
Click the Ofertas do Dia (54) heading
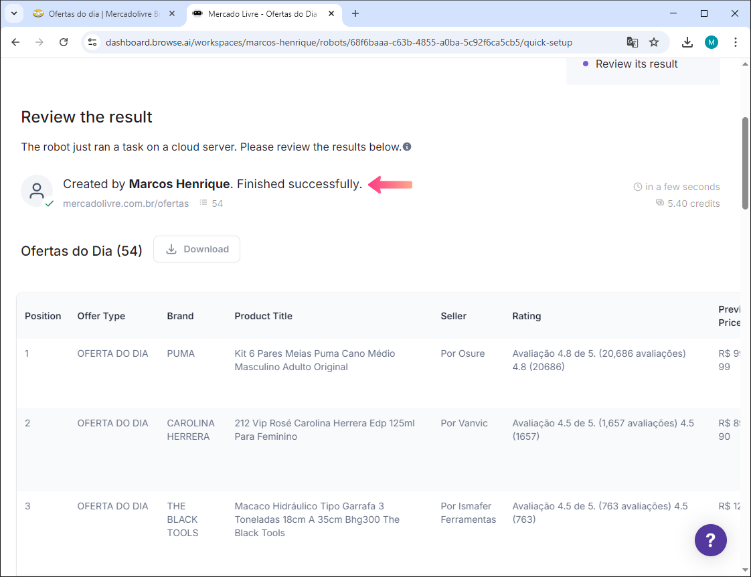tap(82, 251)
